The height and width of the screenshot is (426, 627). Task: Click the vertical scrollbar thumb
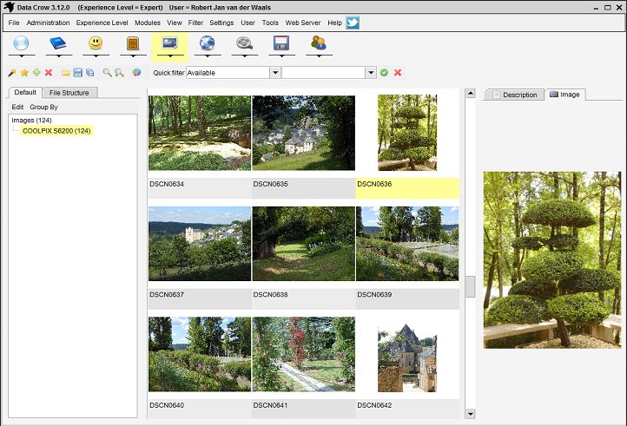click(x=471, y=286)
